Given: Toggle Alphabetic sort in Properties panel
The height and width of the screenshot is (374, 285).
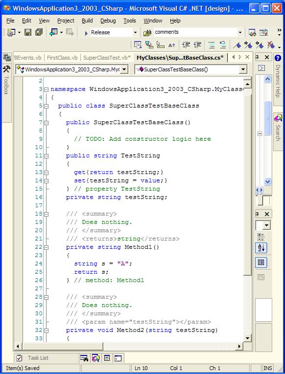Looking at the screenshot, I should [x=261, y=248].
